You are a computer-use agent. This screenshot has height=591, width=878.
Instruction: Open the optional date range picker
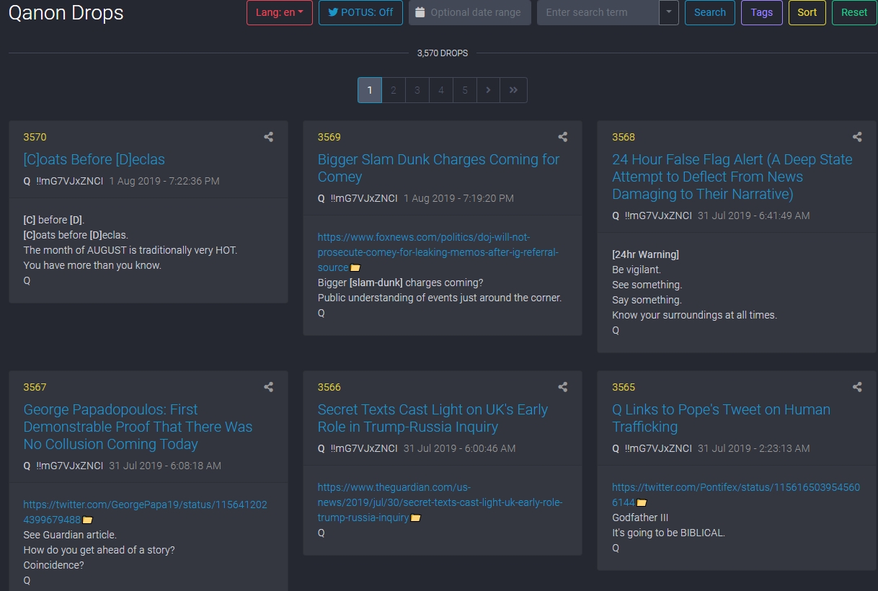470,12
